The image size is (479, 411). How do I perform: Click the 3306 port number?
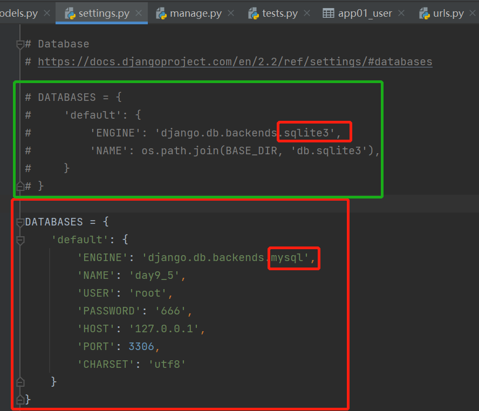click(141, 346)
